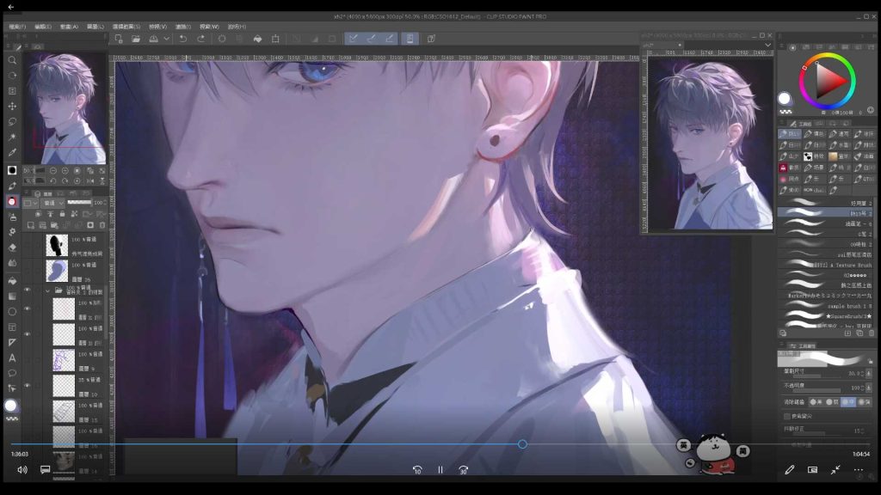Skip back 10 seconds in the video
The height and width of the screenshot is (495, 881).
(417, 470)
